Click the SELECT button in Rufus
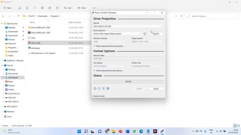 [156, 34]
